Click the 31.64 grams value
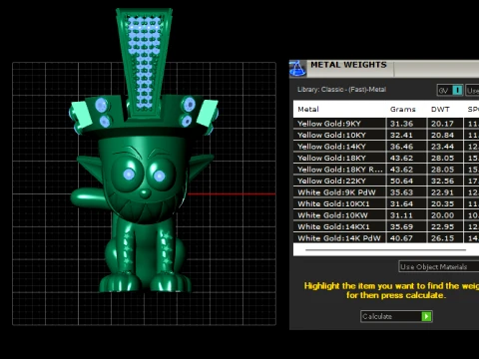The width and height of the screenshot is (479, 359). (x=401, y=203)
